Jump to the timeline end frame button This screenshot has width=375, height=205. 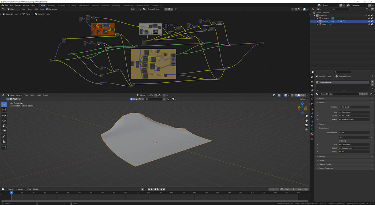pyautogui.click(x=164, y=189)
